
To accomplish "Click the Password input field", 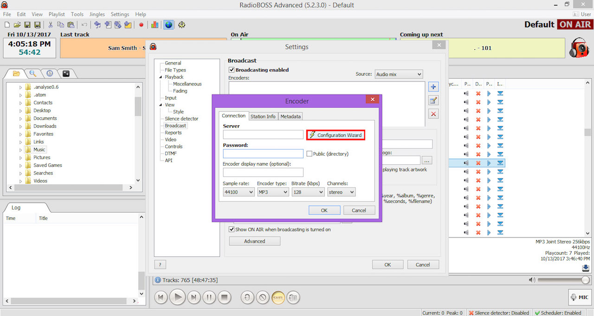I will pos(263,154).
